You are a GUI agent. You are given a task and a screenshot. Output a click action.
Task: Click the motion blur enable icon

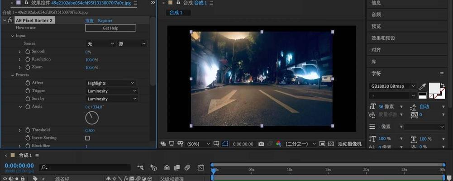(x=187, y=167)
